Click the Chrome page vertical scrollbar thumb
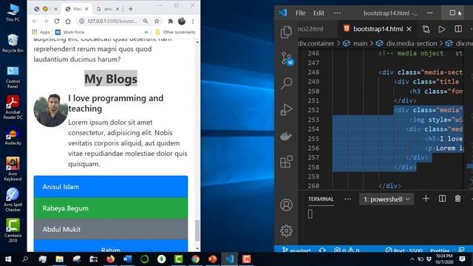The image size is (473, 266). [x=197, y=231]
